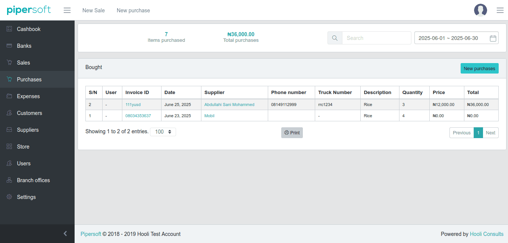The image size is (508, 243).
Task: Click the Branch offices hierarchy icon
Action: [x=9, y=180]
